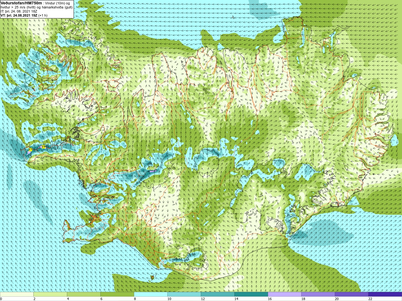
Task: Click the "Veðurstofan/HM750m" title text
Action: coord(21,3)
